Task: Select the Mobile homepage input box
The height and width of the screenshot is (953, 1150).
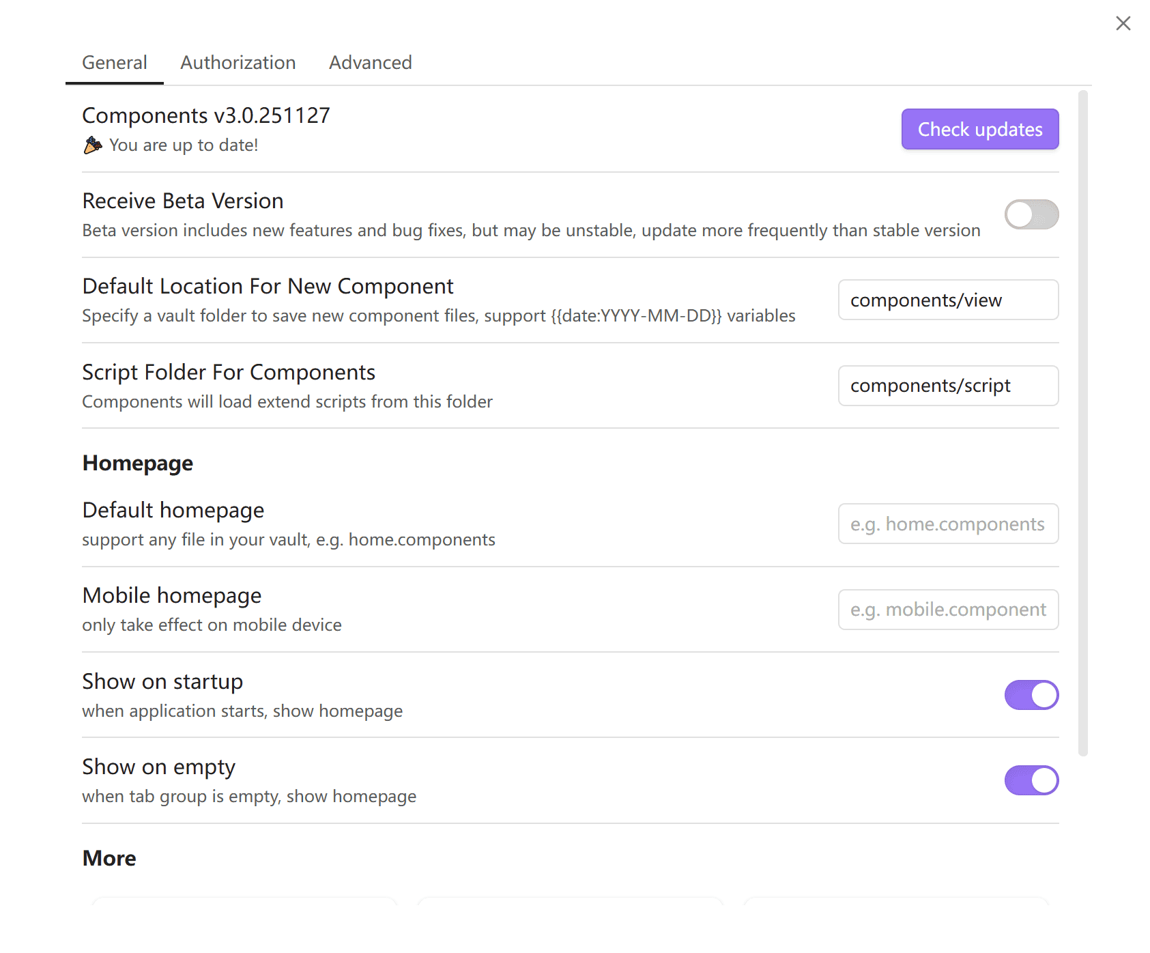Action: (947, 610)
